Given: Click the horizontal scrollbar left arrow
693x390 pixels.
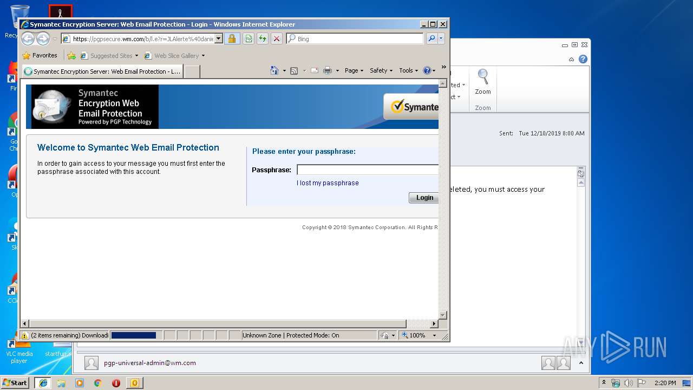Looking at the screenshot, I should point(24,323).
